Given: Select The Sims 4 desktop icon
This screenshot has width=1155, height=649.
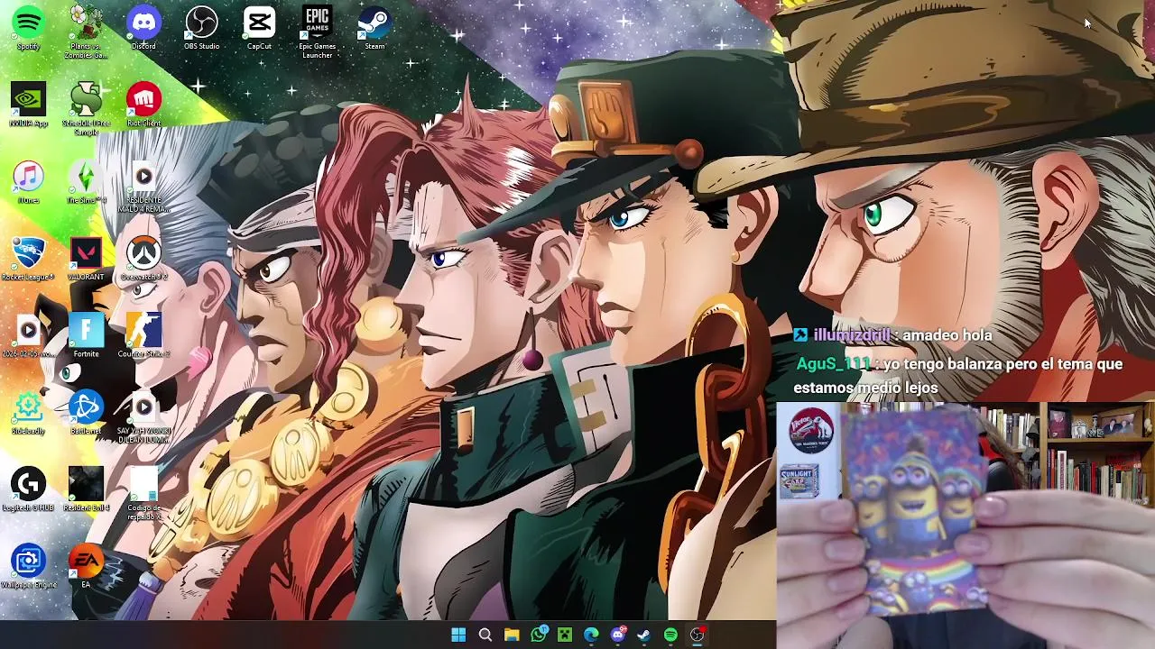Looking at the screenshot, I should (x=86, y=183).
